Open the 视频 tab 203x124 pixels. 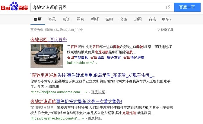point(95,19)
